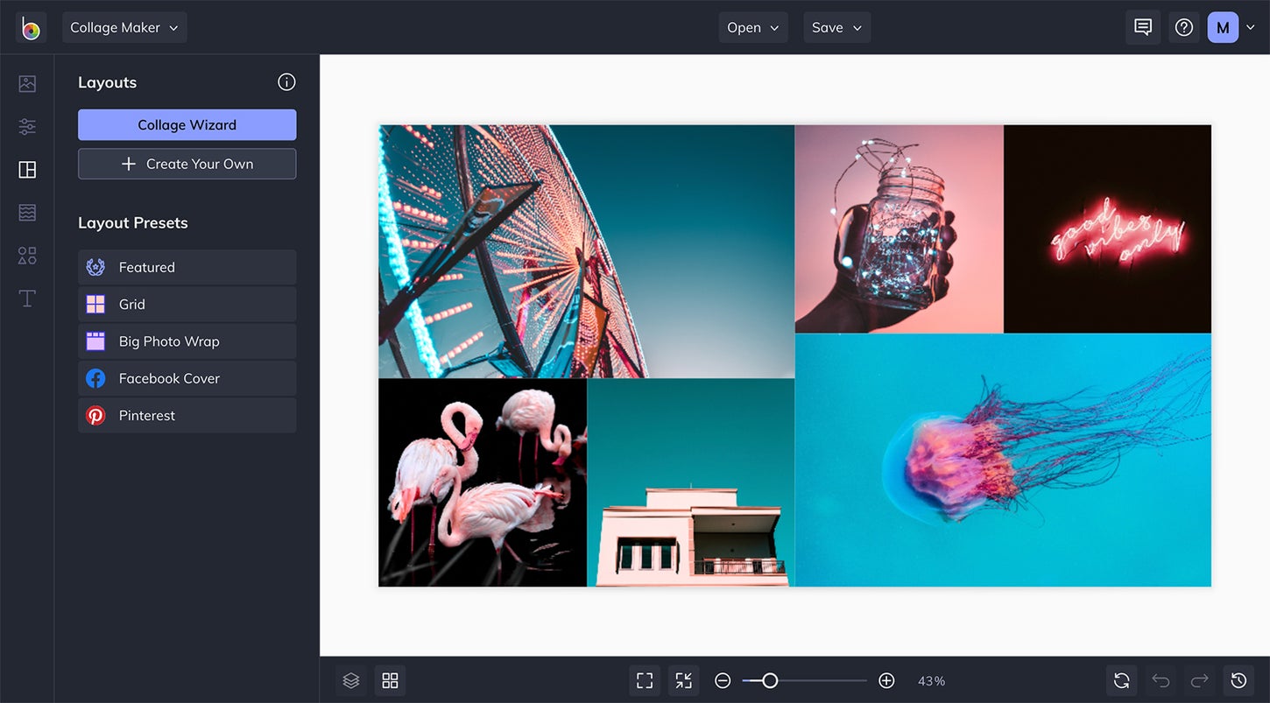Click the reset/refresh icon in bottom toolbar
This screenshot has width=1270, height=703.
1121,680
